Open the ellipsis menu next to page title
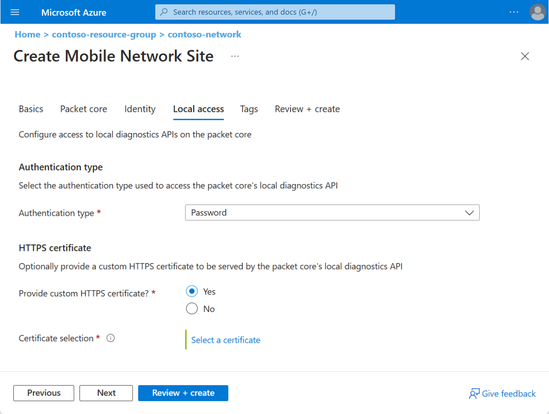This screenshot has height=414, width=549. coord(235,56)
